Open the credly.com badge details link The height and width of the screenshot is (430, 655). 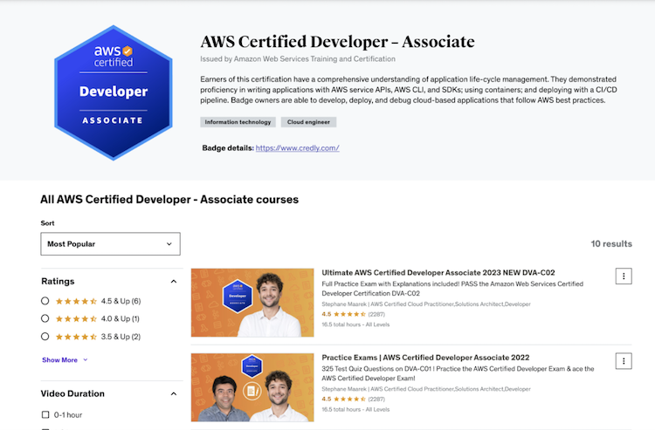[297, 148]
